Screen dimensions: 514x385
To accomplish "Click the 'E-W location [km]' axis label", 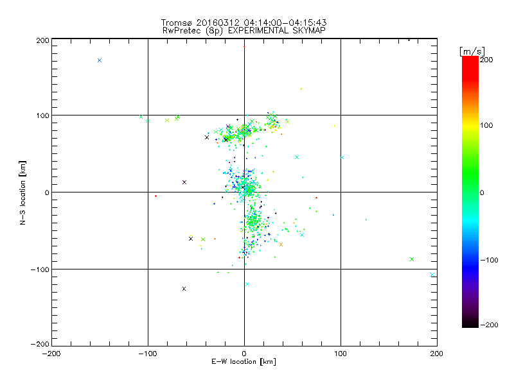I will coord(244,362).
